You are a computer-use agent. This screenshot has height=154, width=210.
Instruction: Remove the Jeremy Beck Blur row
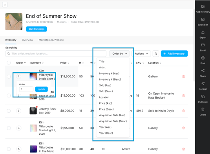[x=183, y=111]
